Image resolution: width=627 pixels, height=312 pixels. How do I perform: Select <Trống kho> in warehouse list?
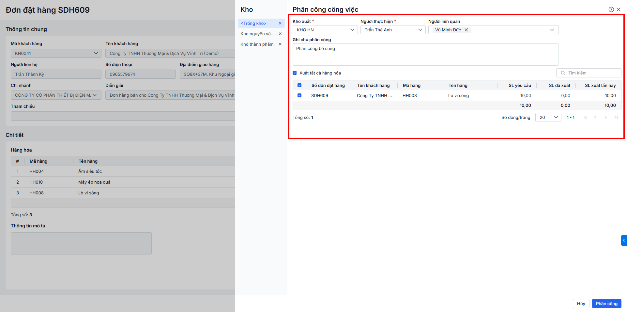pos(253,23)
